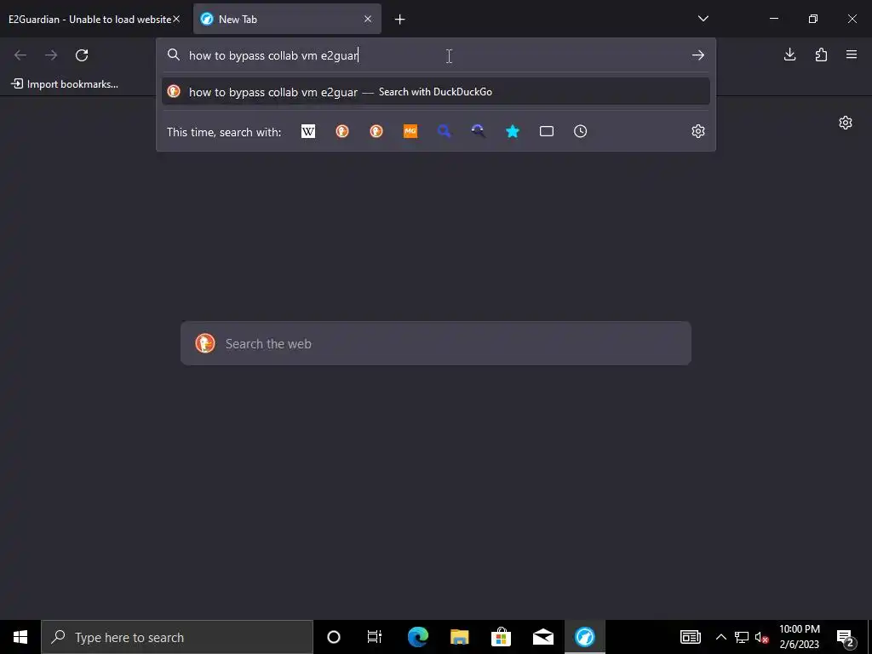This screenshot has height=654, width=872.
Task: Open Task View on the taskbar
Action: 375,637
